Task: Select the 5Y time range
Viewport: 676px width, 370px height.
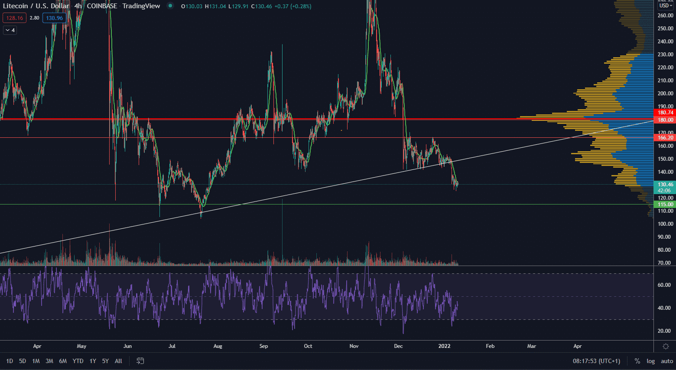Action: pyautogui.click(x=105, y=361)
